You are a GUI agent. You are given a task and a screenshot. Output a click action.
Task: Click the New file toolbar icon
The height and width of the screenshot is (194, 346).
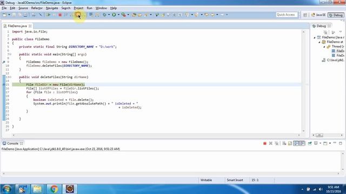4,15
